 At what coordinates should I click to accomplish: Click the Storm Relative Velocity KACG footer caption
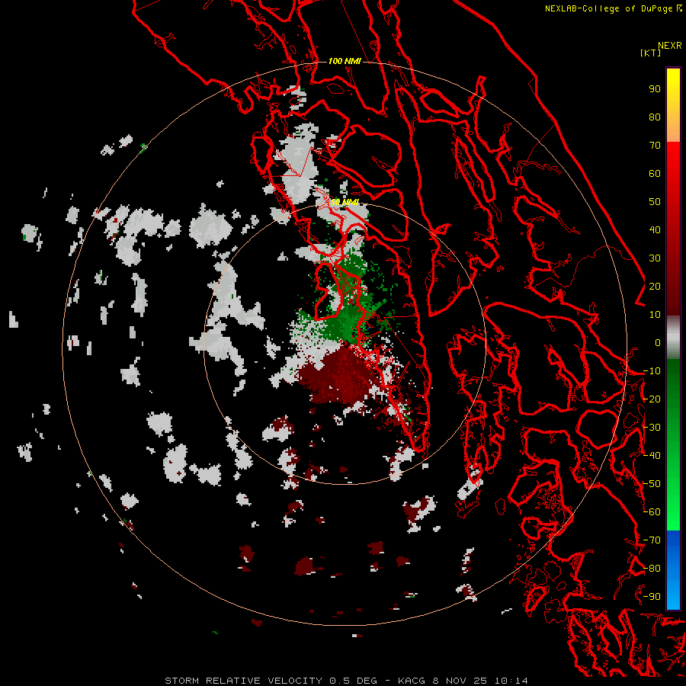pos(346,681)
